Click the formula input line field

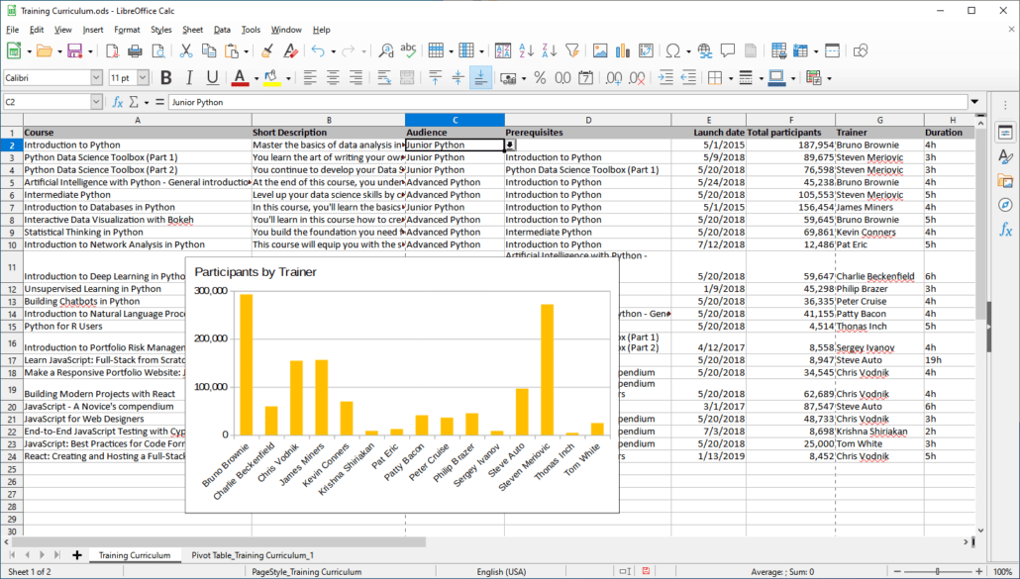[564, 102]
